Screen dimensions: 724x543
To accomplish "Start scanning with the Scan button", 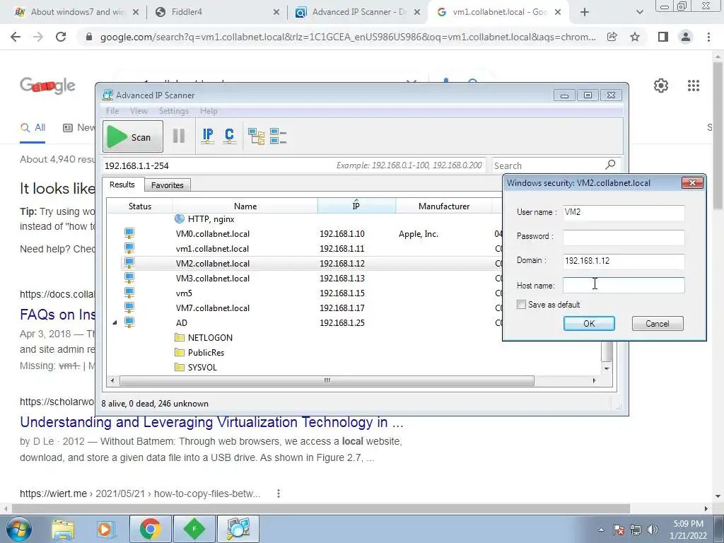I will [x=133, y=136].
